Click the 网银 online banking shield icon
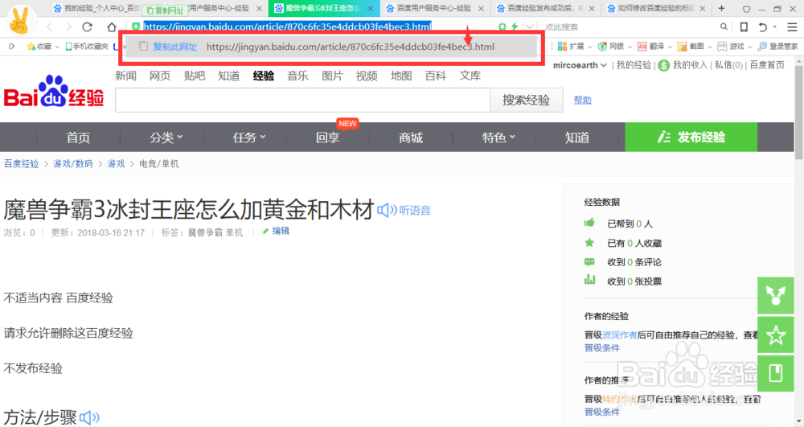This screenshot has height=427, width=804. tap(602, 46)
